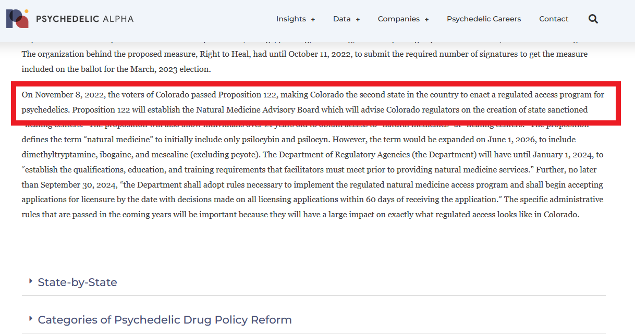The width and height of the screenshot is (635, 335).
Task: Open the Contact page
Action: click(554, 19)
